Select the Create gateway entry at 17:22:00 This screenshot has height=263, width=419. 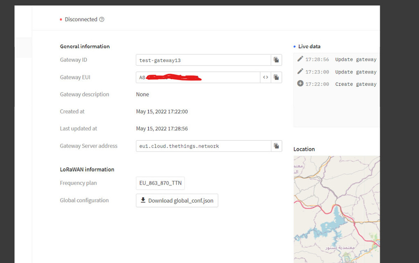[344, 84]
